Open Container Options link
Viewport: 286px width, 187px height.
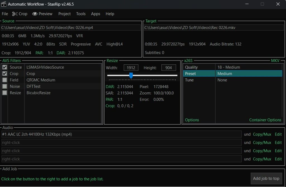(x=265, y=120)
